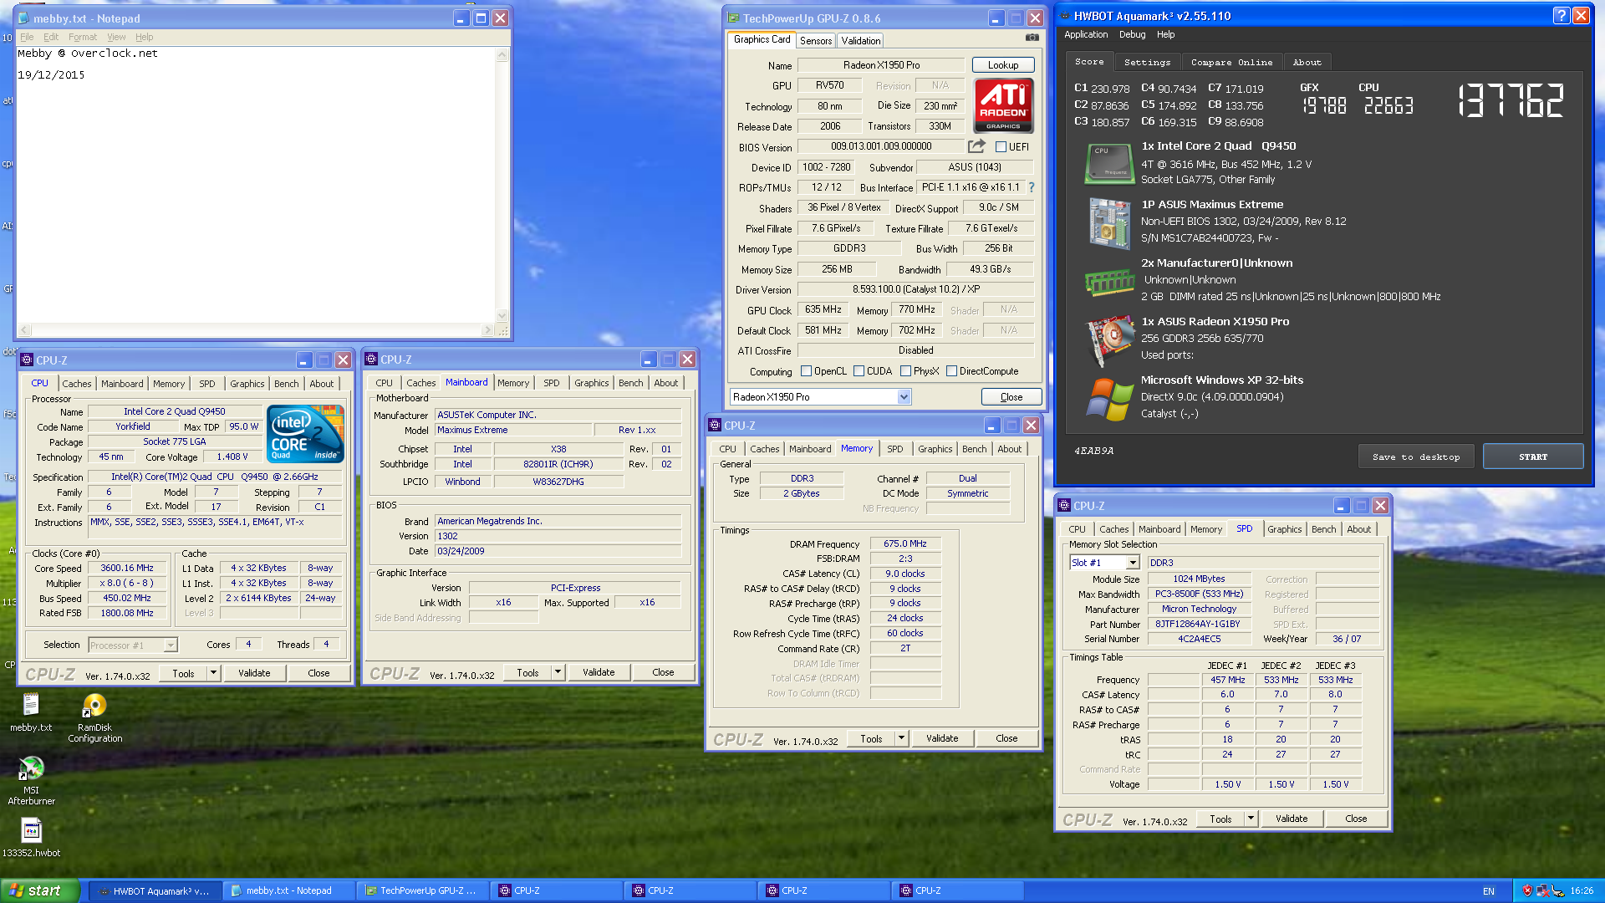Image resolution: width=1605 pixels, height=903 pixels.
Task: Open mebby.txt desktop icon
Action: coord(31,712)
